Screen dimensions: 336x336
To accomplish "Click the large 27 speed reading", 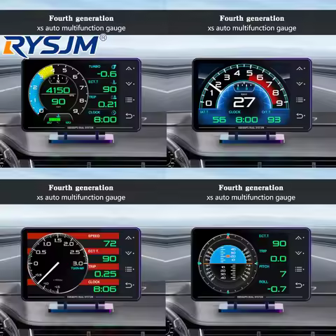I will [244, 102].
